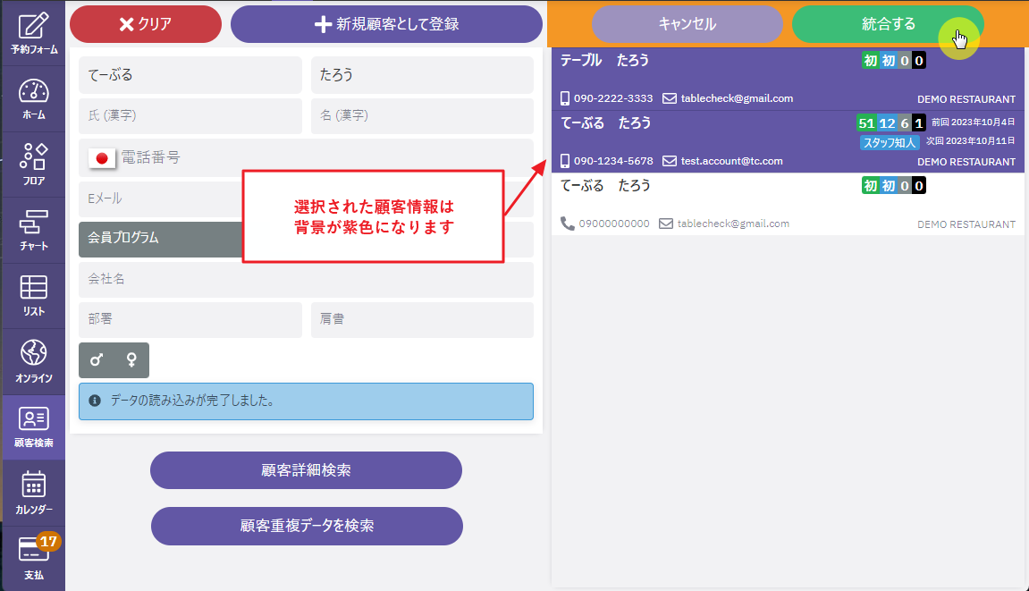The height and width of the screenshot is (591, 1029).
Task: Click 新規顧客として登録 button
Action: pos(386,24)
